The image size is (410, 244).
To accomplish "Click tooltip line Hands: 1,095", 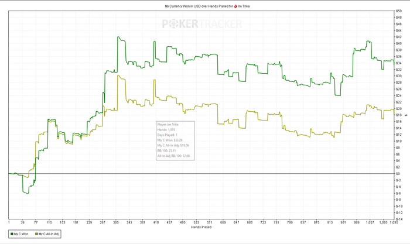I will click(166, 130).
